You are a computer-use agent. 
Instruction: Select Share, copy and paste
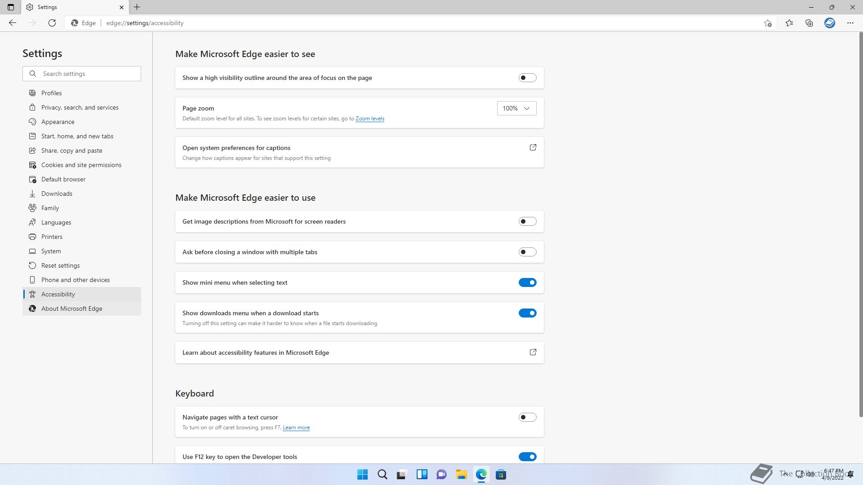82,150
